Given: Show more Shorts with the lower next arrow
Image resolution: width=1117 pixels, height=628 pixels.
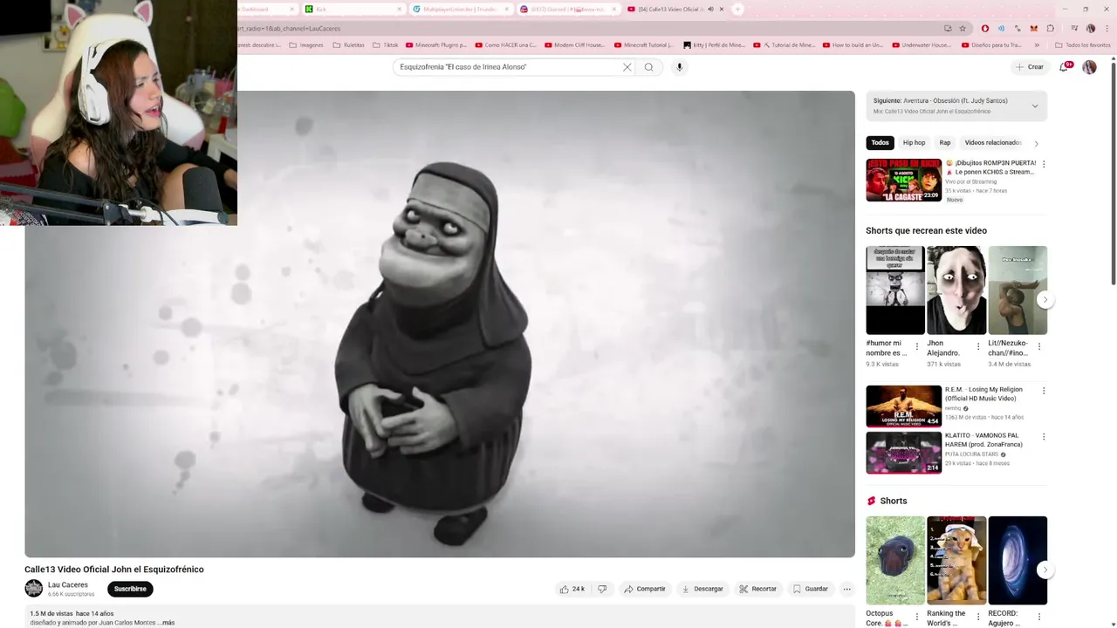Looking at the screenshot, I should pyautogui.click(x=1045, y=570).
